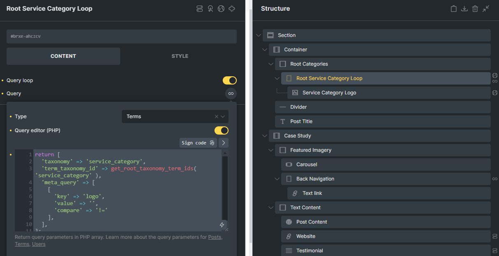
Task: Click the component puzzle icon in element header
Action: (x=232, y=9)
